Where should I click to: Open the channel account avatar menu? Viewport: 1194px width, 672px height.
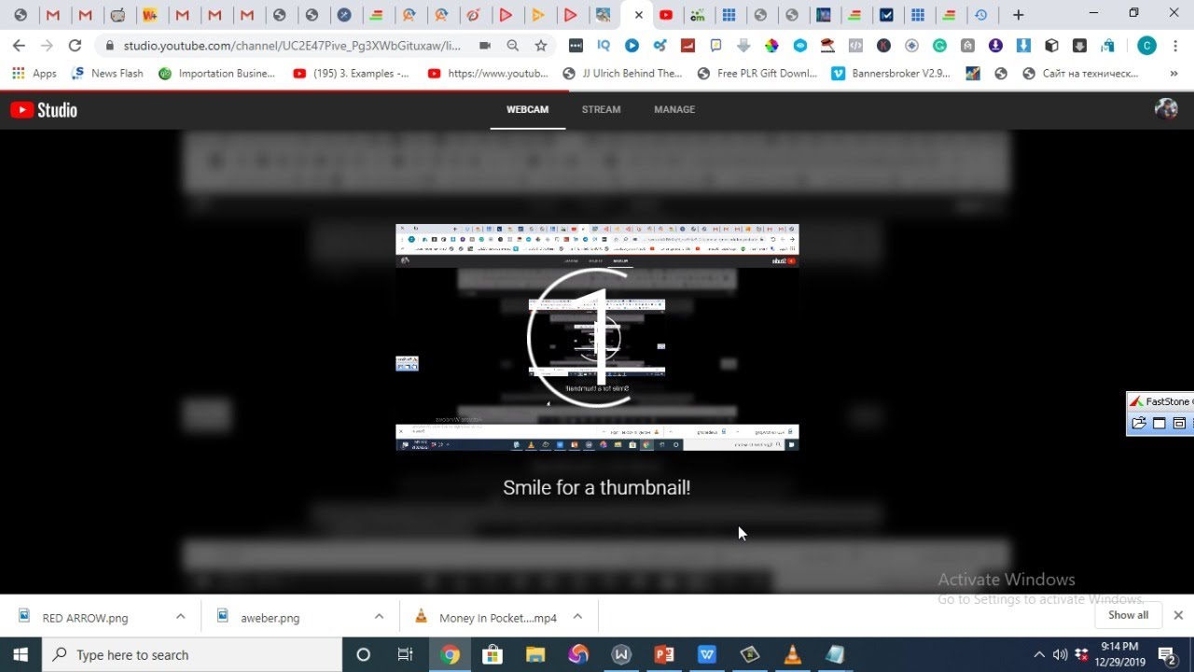pos(1165,109)
